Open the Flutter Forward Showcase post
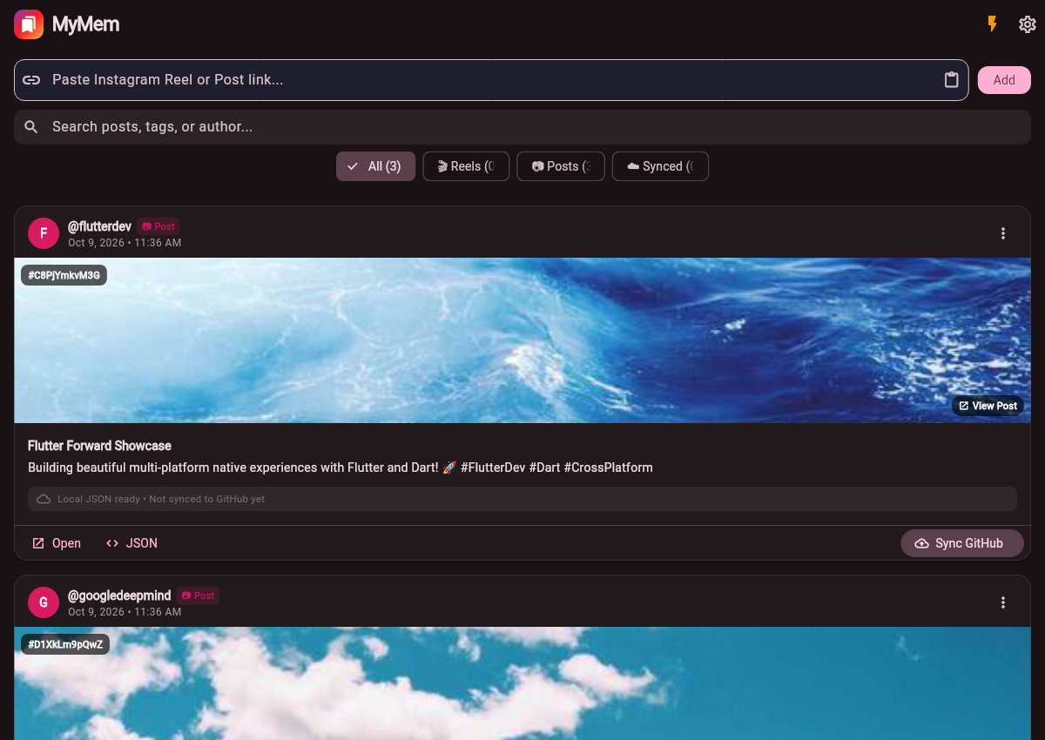 (57, 543)
